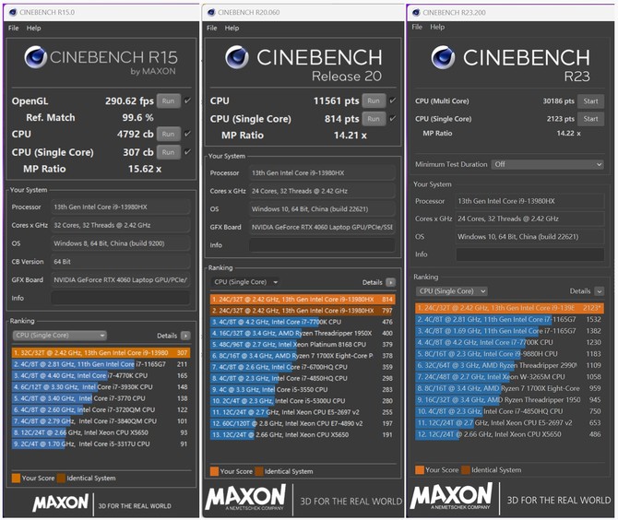Start the CPU (Multi Core) test in R23

tap(590, 100)
